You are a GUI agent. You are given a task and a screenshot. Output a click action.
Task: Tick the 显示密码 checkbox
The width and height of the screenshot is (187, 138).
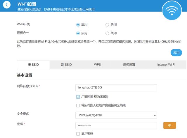pyautogui.click(x=78, y=134)
